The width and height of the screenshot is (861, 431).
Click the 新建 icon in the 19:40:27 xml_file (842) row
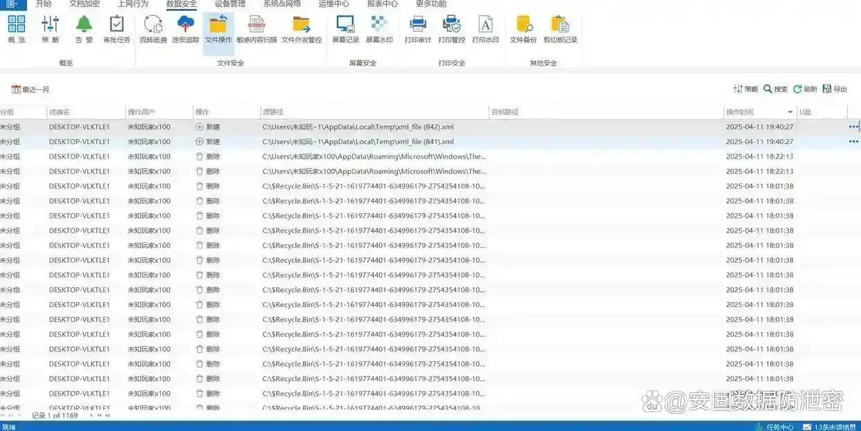200,127
